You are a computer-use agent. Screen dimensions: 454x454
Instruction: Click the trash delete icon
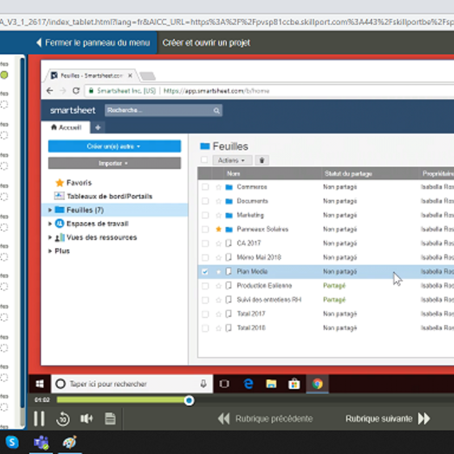262,161
